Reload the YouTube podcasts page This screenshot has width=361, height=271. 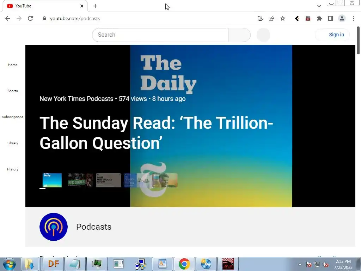pos(30,18)
